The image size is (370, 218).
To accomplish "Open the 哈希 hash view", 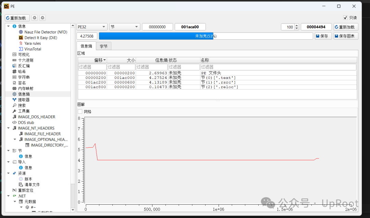I will [22, 71].
